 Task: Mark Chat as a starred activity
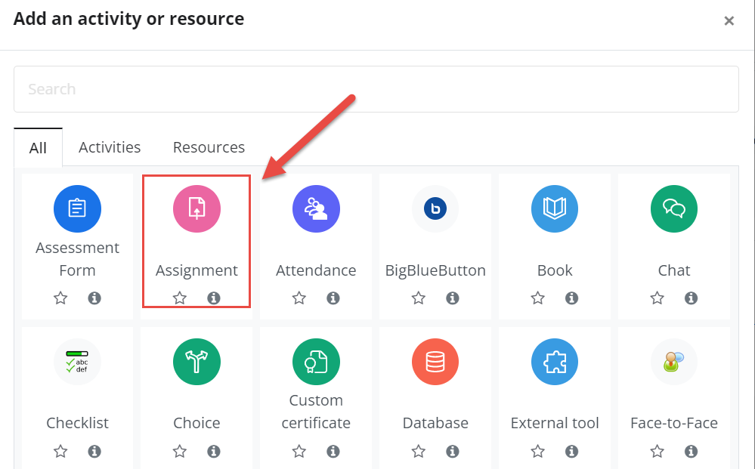coord(658,298)
